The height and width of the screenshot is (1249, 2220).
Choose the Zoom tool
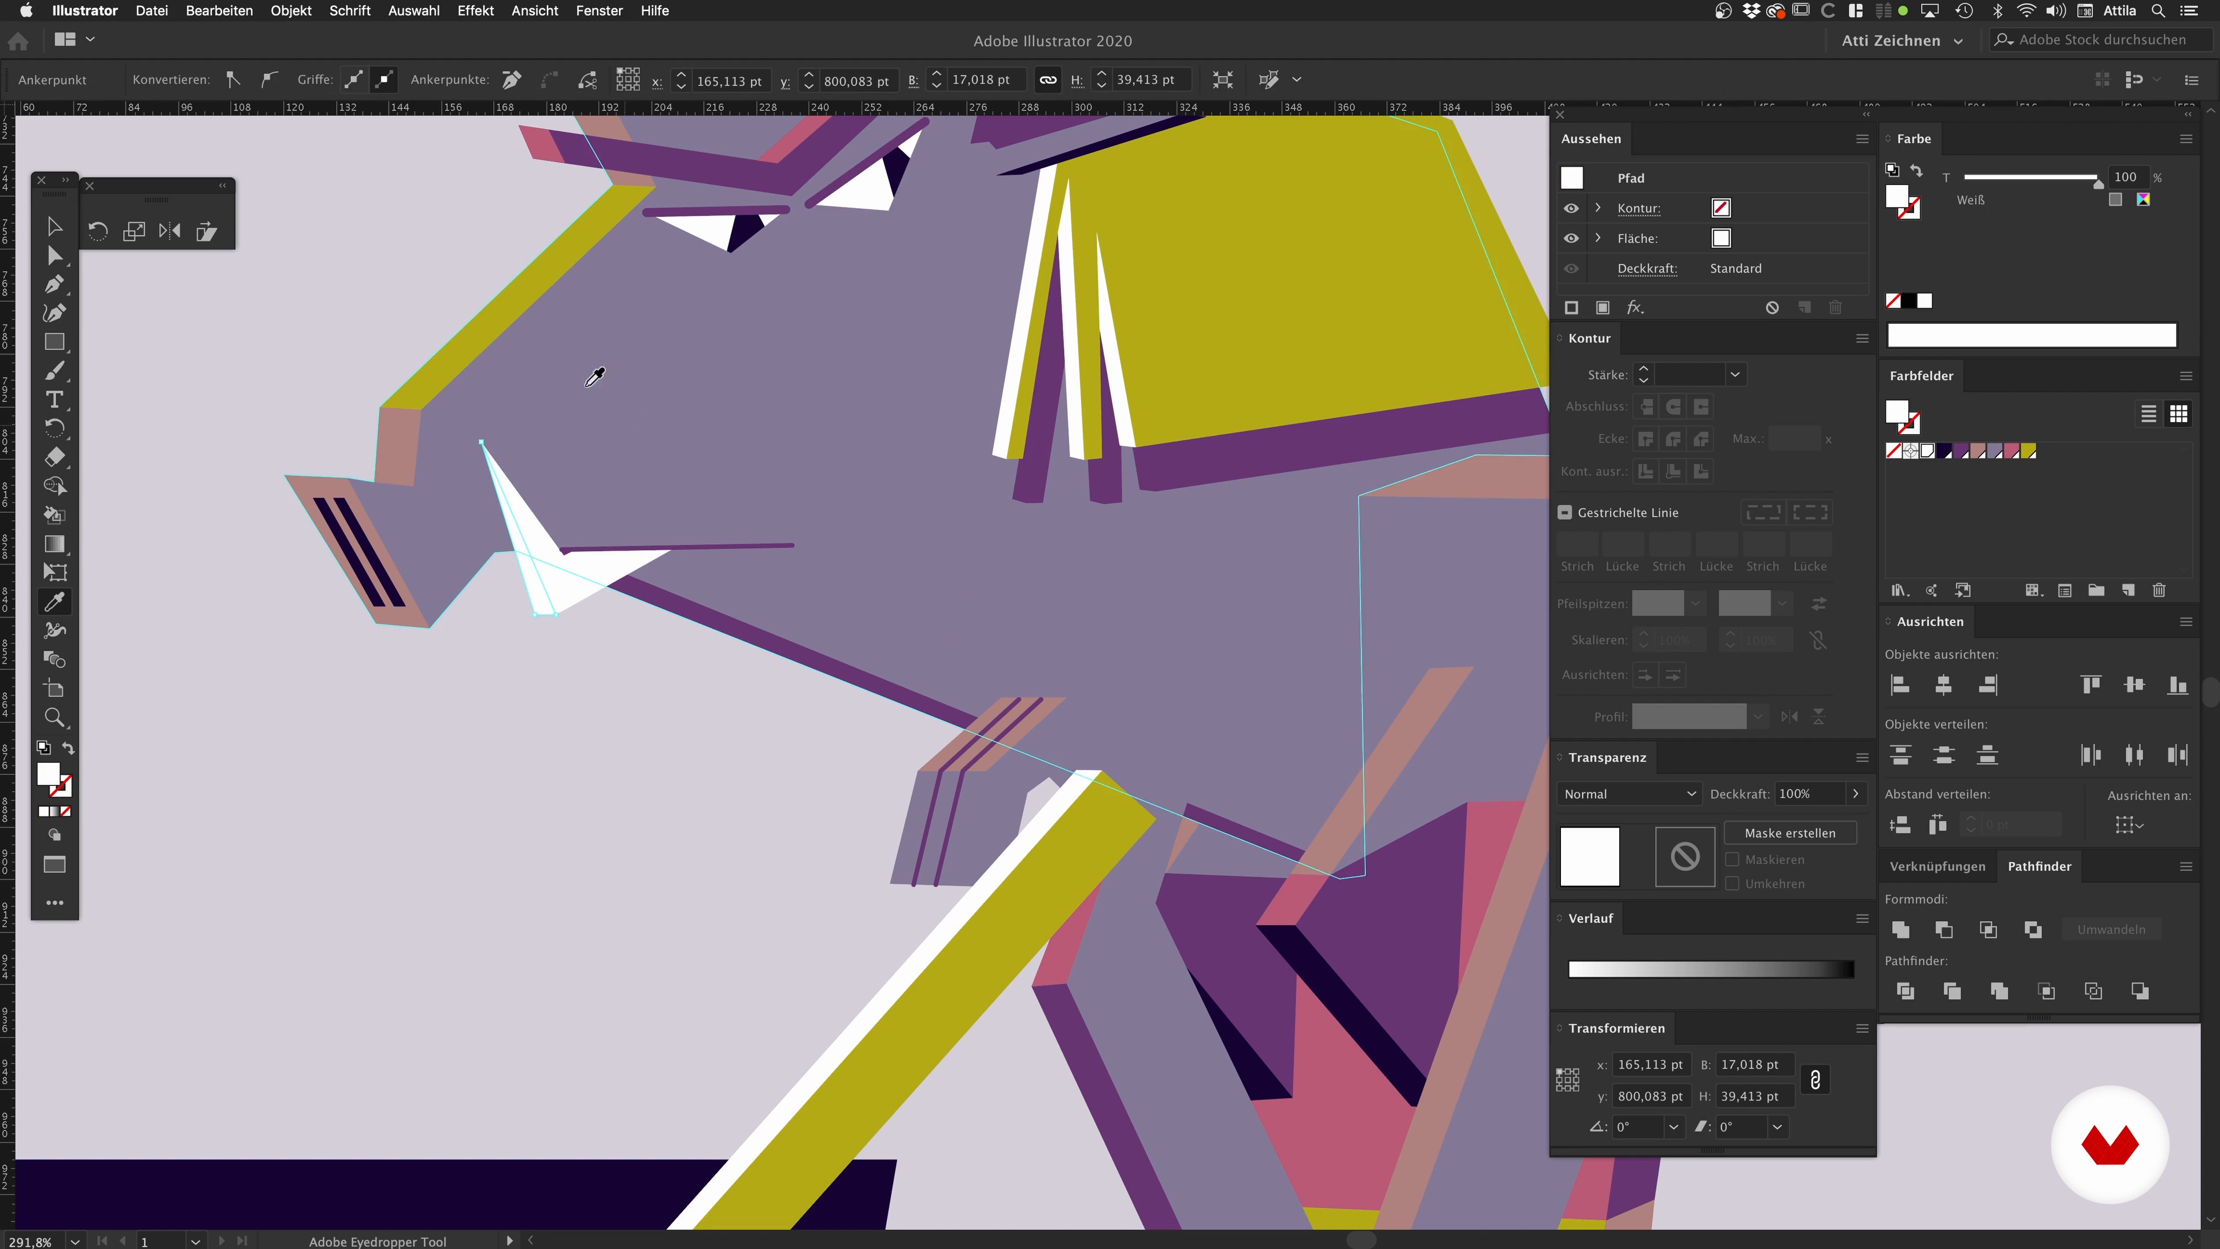(x=54, y=717)
